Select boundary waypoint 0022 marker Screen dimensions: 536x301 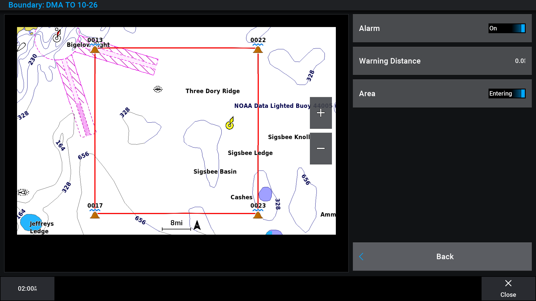coord(258,49)
